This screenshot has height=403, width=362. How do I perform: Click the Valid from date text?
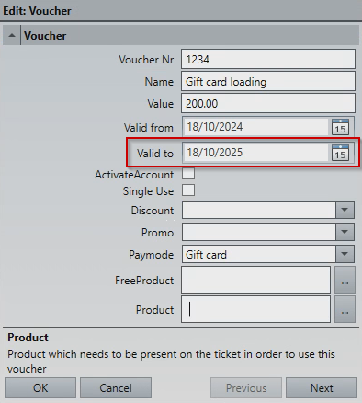215,127
